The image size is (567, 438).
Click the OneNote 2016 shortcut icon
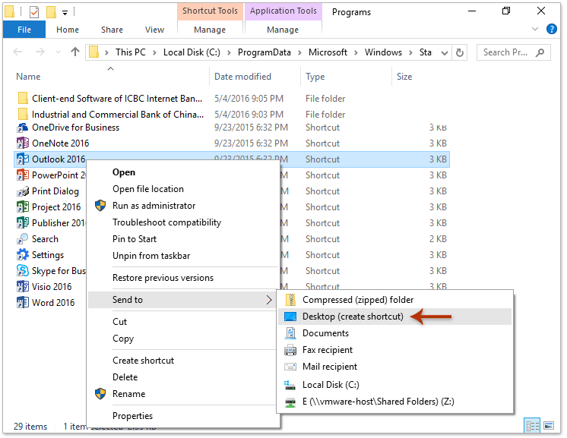point(23,143)
